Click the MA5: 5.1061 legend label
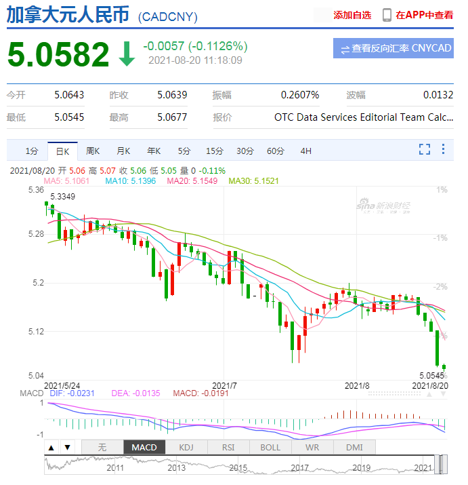This screenshot has height=485, width=468. click(x=66, y=181)
